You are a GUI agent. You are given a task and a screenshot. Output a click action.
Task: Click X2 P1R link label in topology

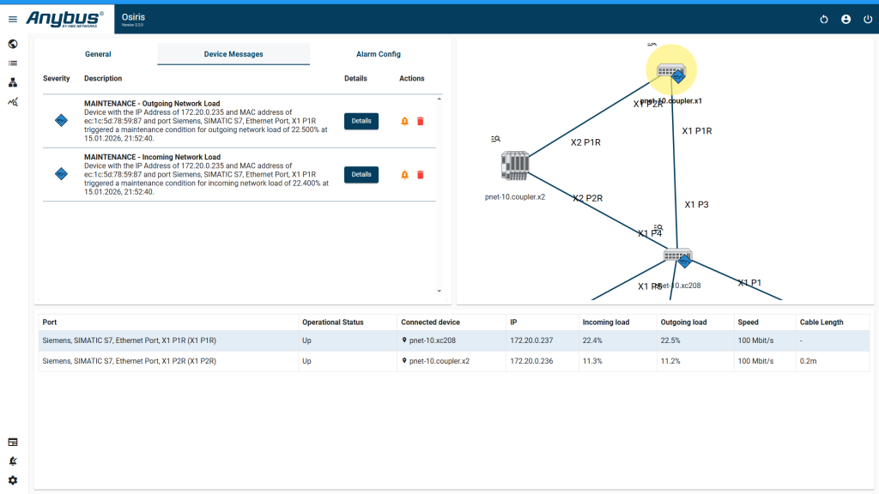[x=585, y=142]
